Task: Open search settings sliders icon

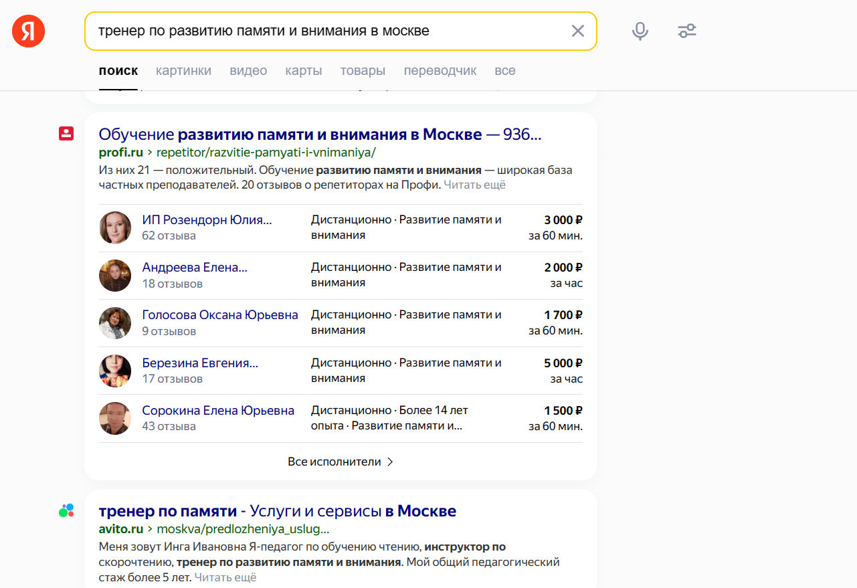Action: tap(686, 31)
